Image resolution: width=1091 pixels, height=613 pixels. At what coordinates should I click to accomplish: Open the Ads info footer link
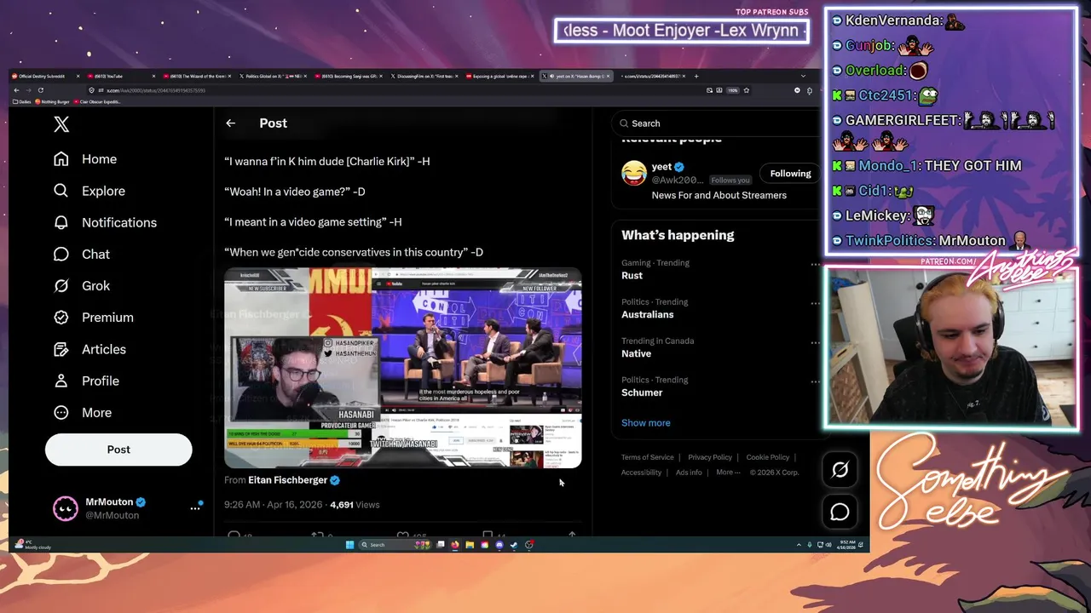point(689,473)
